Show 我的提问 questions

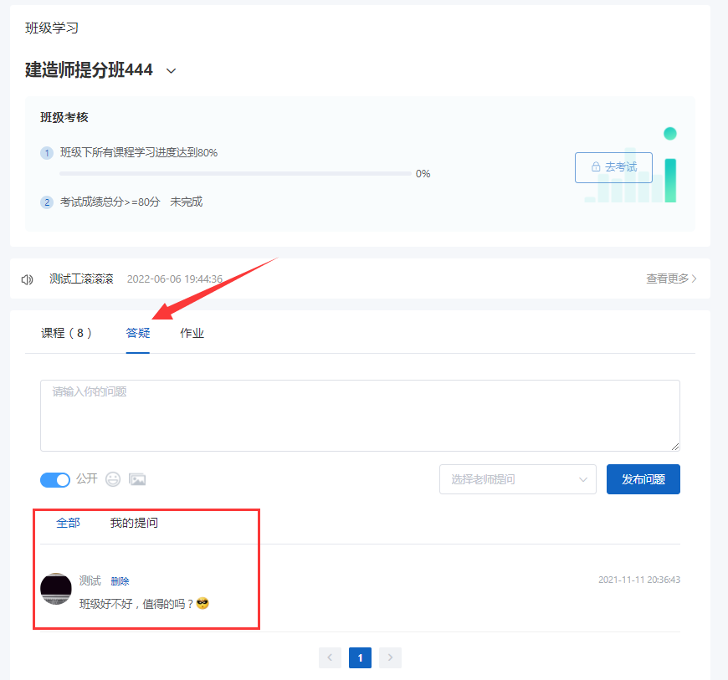point(134,523)
